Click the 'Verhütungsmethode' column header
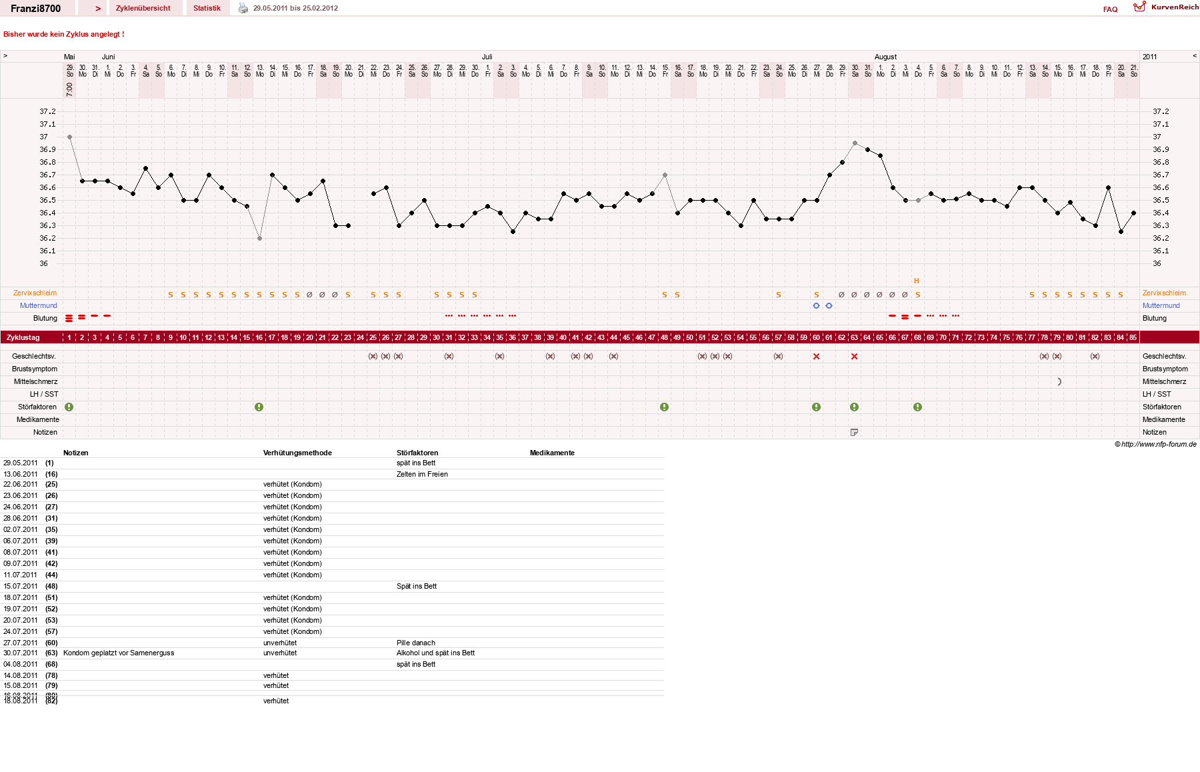 coord(297,453)
